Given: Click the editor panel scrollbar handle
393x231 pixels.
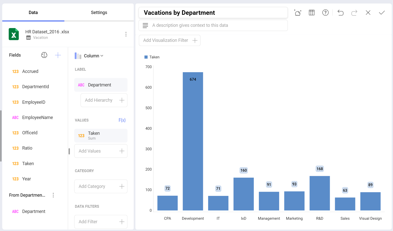Looking at the screenshot, I should 69,151.
